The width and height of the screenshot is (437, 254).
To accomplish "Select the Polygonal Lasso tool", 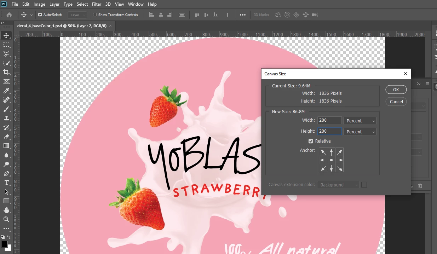I will pyautogui.click(x=6, y=54).
